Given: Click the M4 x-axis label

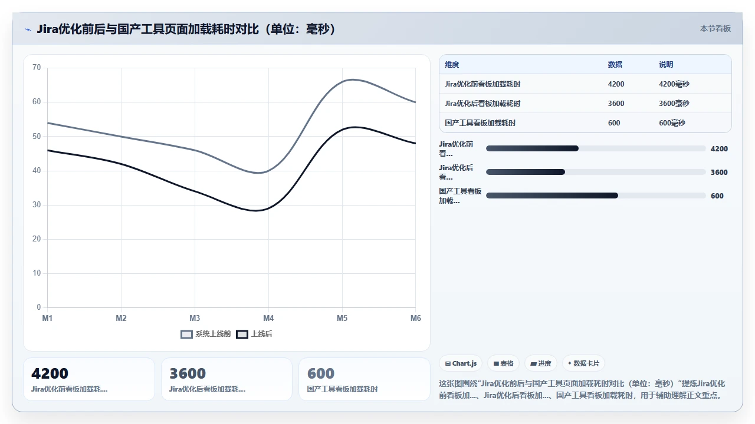Looking at the screenshot, I should coord(268,318).
